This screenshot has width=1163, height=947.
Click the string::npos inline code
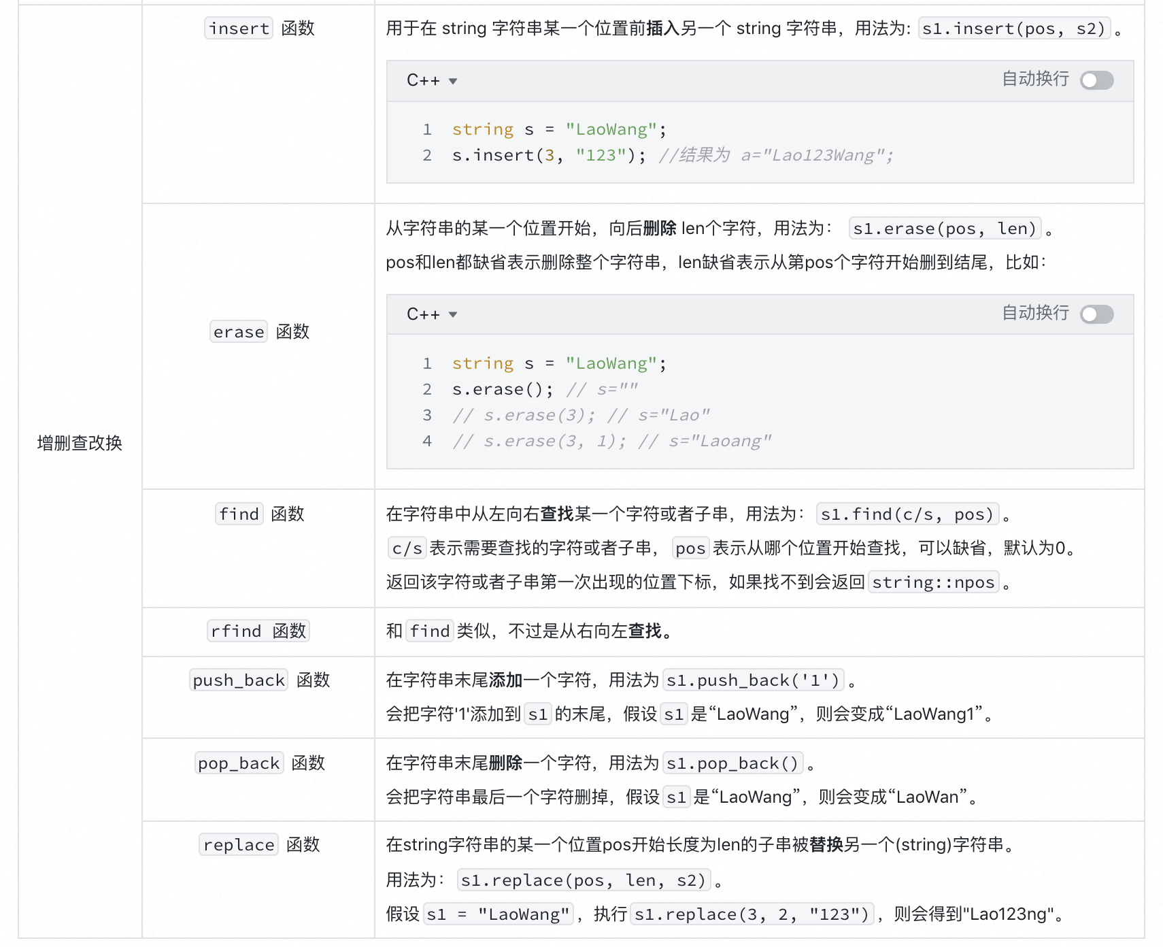coord(933,582)
